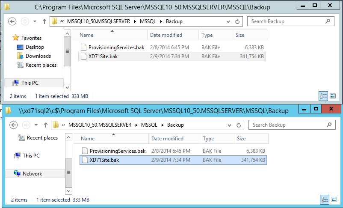This screenshot has width=343, height=208.
Task: Sort by Size column in bottom window
Action: pos(241,139)
